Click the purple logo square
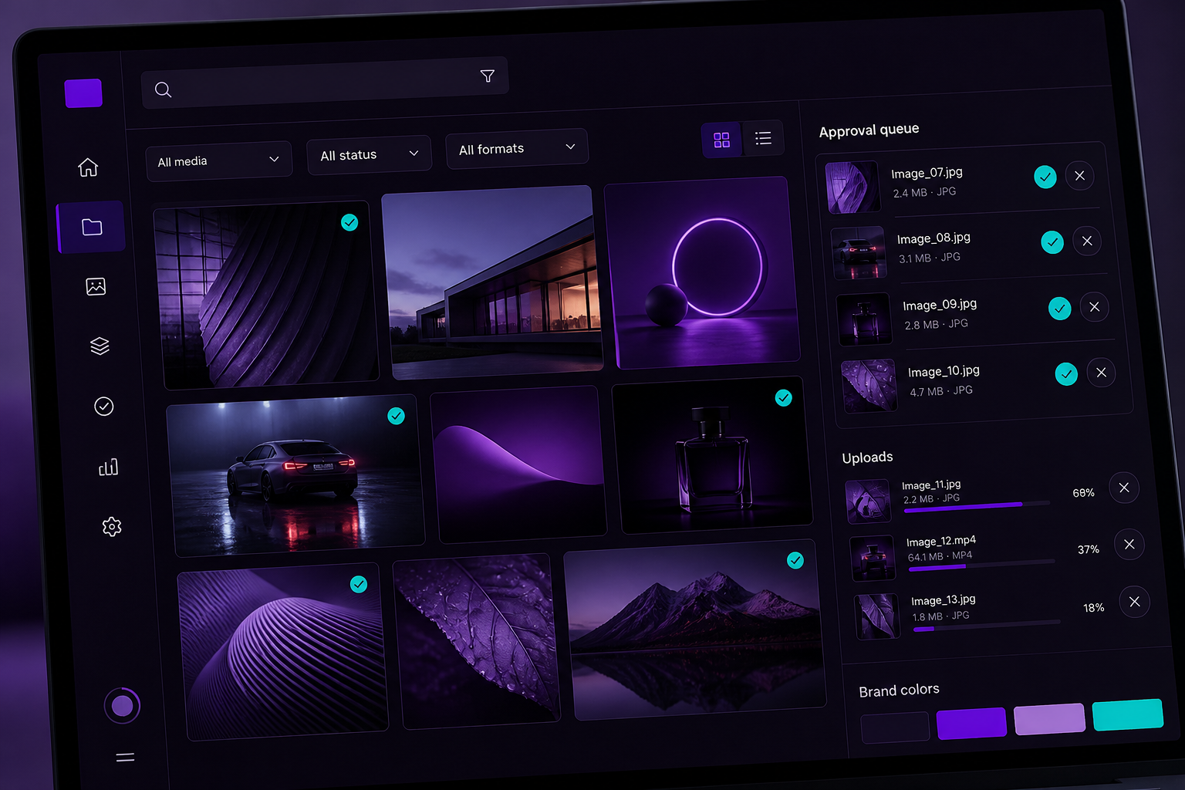Image resolution: width=1185 pixels, height=790 pixels. (83, 93)
